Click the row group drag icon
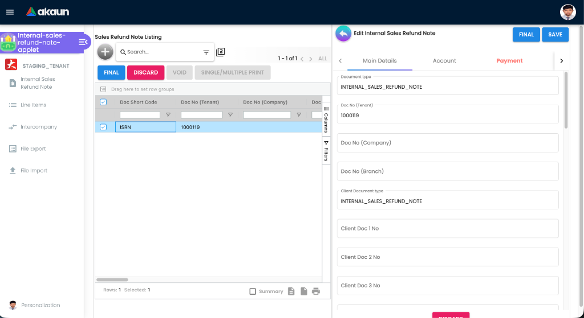This screenshot has width=584, height=318. 103,89
